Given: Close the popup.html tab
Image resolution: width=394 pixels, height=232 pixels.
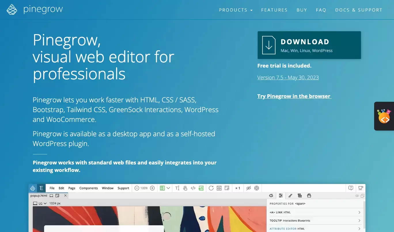Looking at the screenshot, I should pyautogui.click(x=65, y=196).
